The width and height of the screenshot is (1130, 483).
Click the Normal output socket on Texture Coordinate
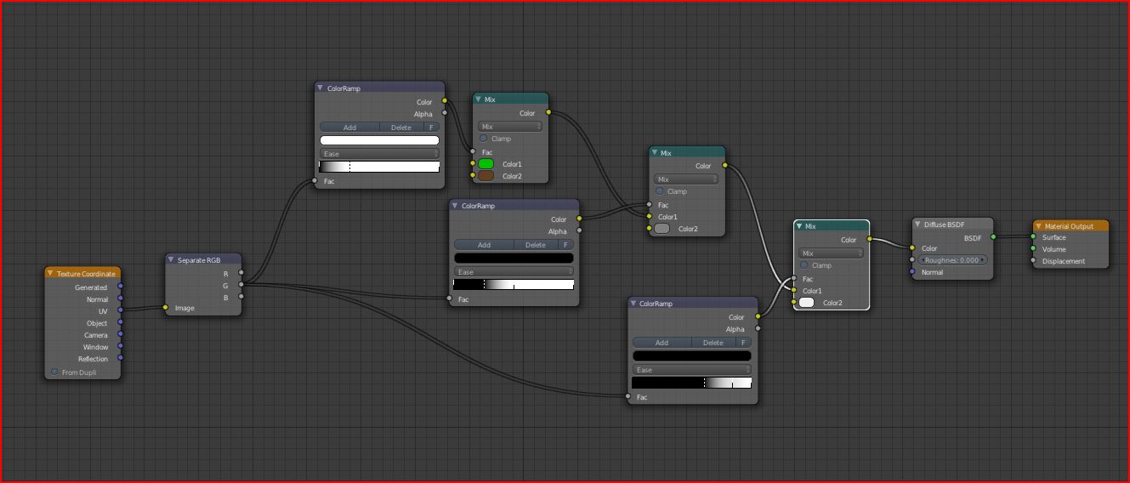pyautogui.click(x=120, y=298)
